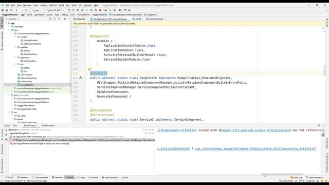Switch to the Build Analyzer tab
This screenshot has width=329, height=185.
click(x=48, y=125)
